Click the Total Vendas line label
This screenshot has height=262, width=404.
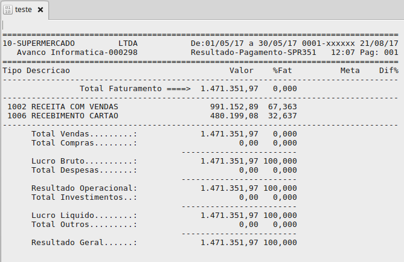click(85, 133)
